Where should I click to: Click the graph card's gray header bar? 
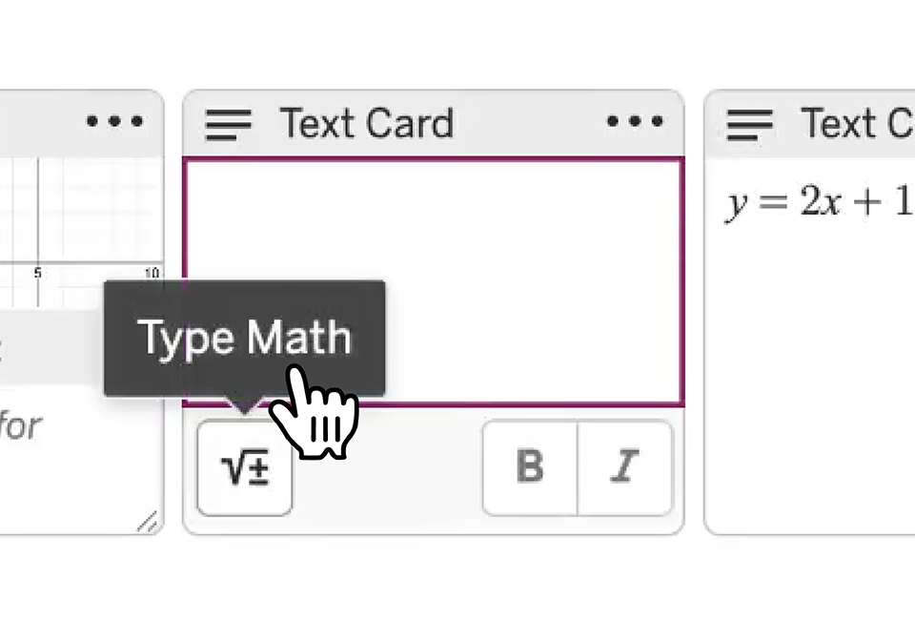click(48, 122)
